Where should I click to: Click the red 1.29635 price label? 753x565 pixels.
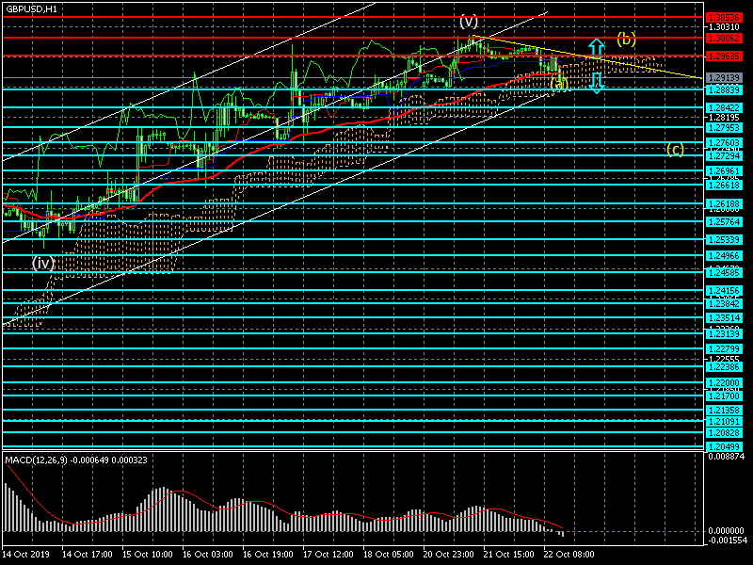[x=724, y=56]
